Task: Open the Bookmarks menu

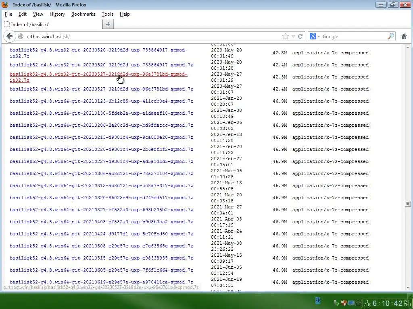Action: [x=83, y=14]
